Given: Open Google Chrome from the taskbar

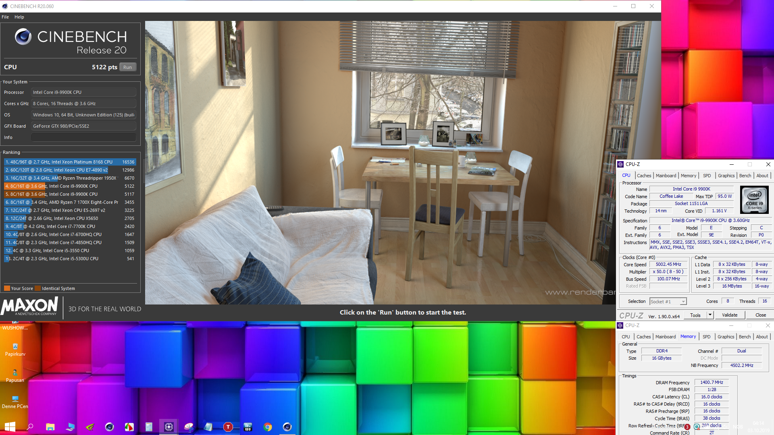Looking at the screenshot, I should point(267,427).
